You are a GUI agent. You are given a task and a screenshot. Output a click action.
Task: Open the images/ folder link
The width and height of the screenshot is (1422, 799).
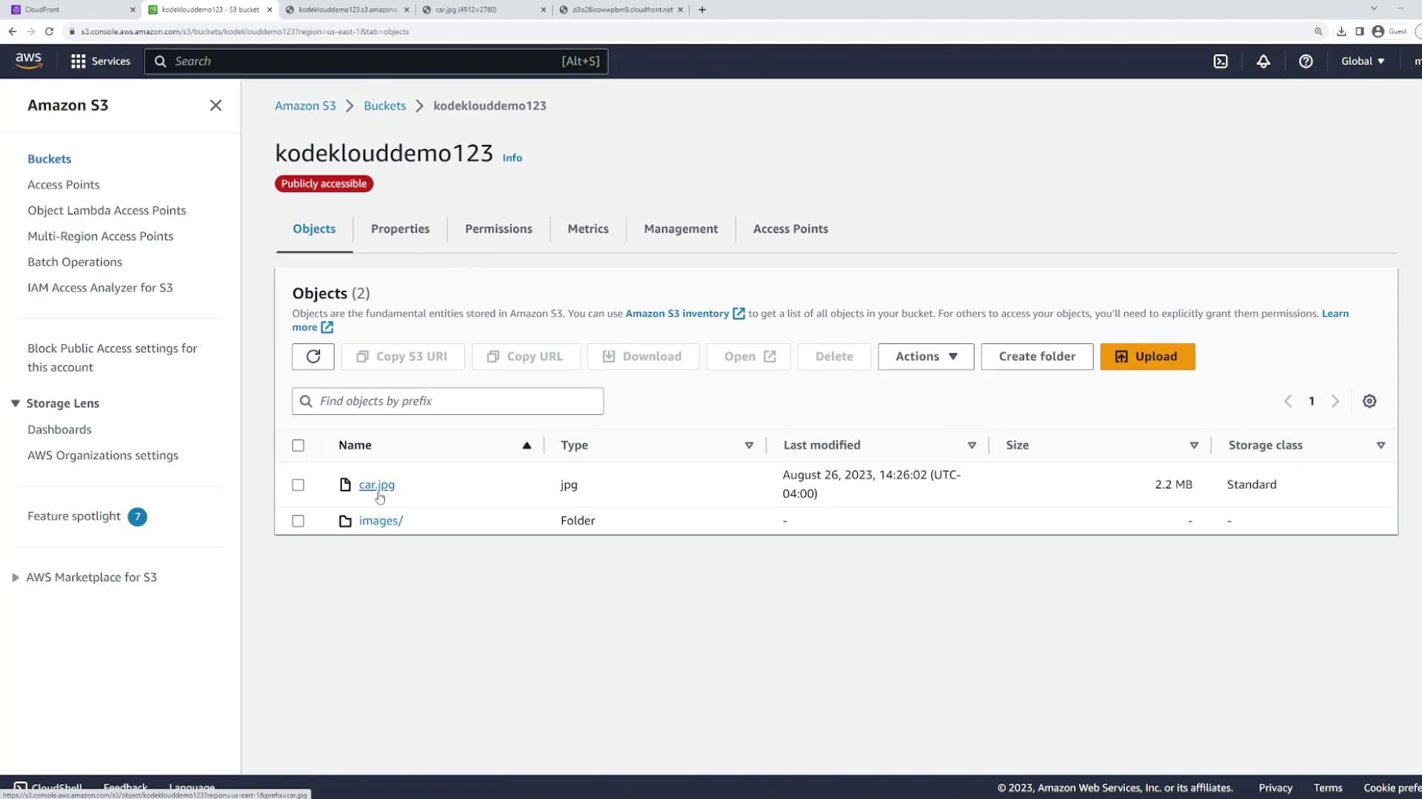[381, 521]
